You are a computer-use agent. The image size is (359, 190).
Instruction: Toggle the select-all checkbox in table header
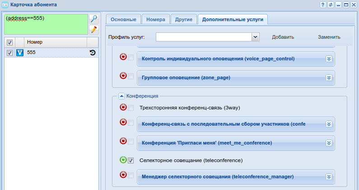coord(9,42)
